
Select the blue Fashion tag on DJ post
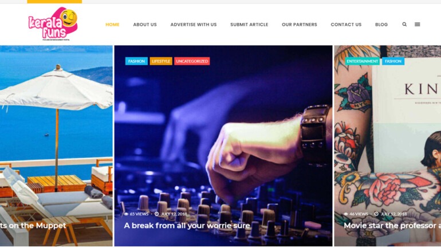(136, 61)
